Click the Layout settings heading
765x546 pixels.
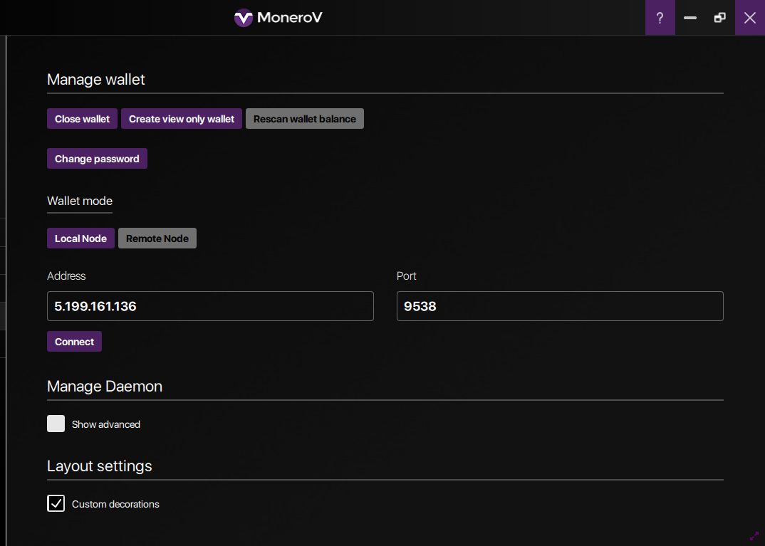tap(99, 466)
